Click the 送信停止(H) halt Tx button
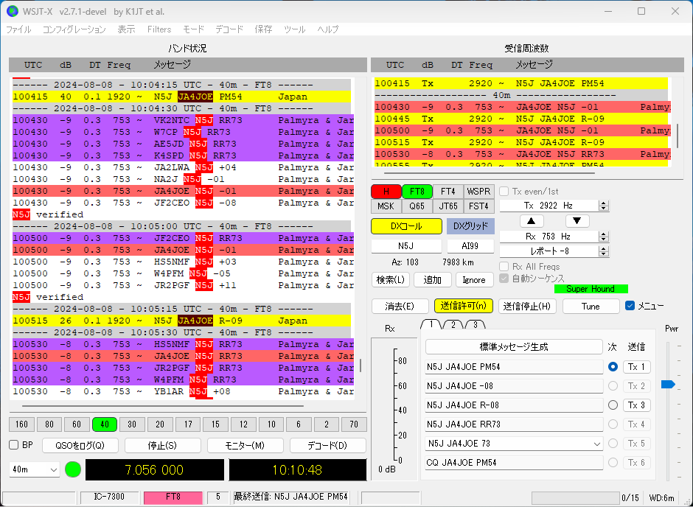Screen dimensions: 693x507 (x=527, y=306)
